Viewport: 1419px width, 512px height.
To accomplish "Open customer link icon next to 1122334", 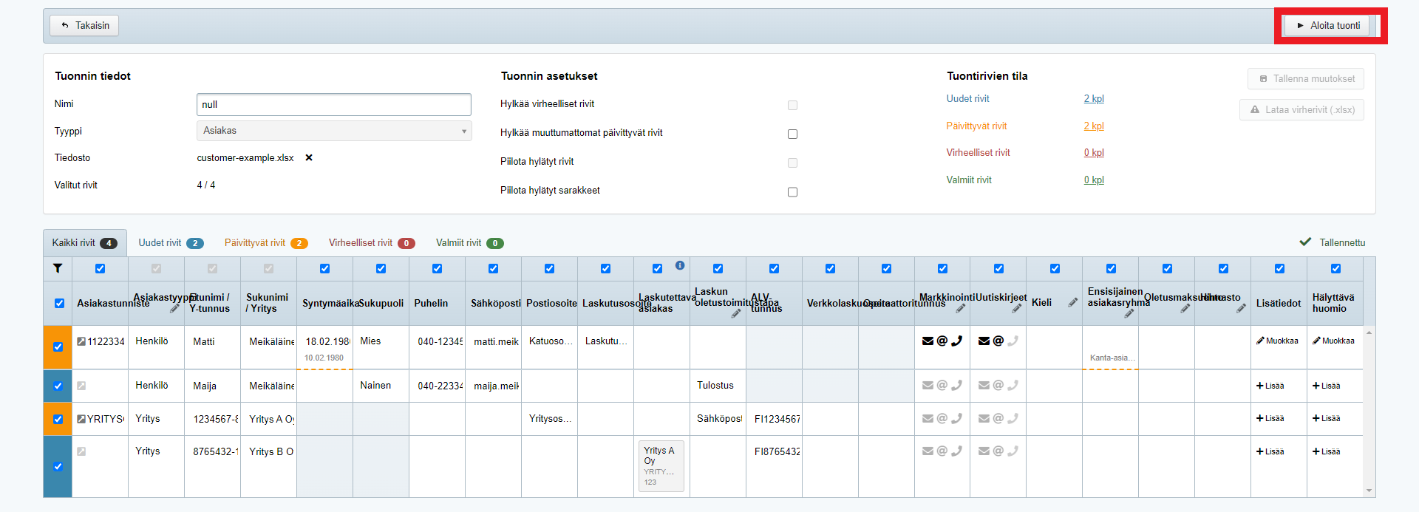I will [x=81, y=341].
